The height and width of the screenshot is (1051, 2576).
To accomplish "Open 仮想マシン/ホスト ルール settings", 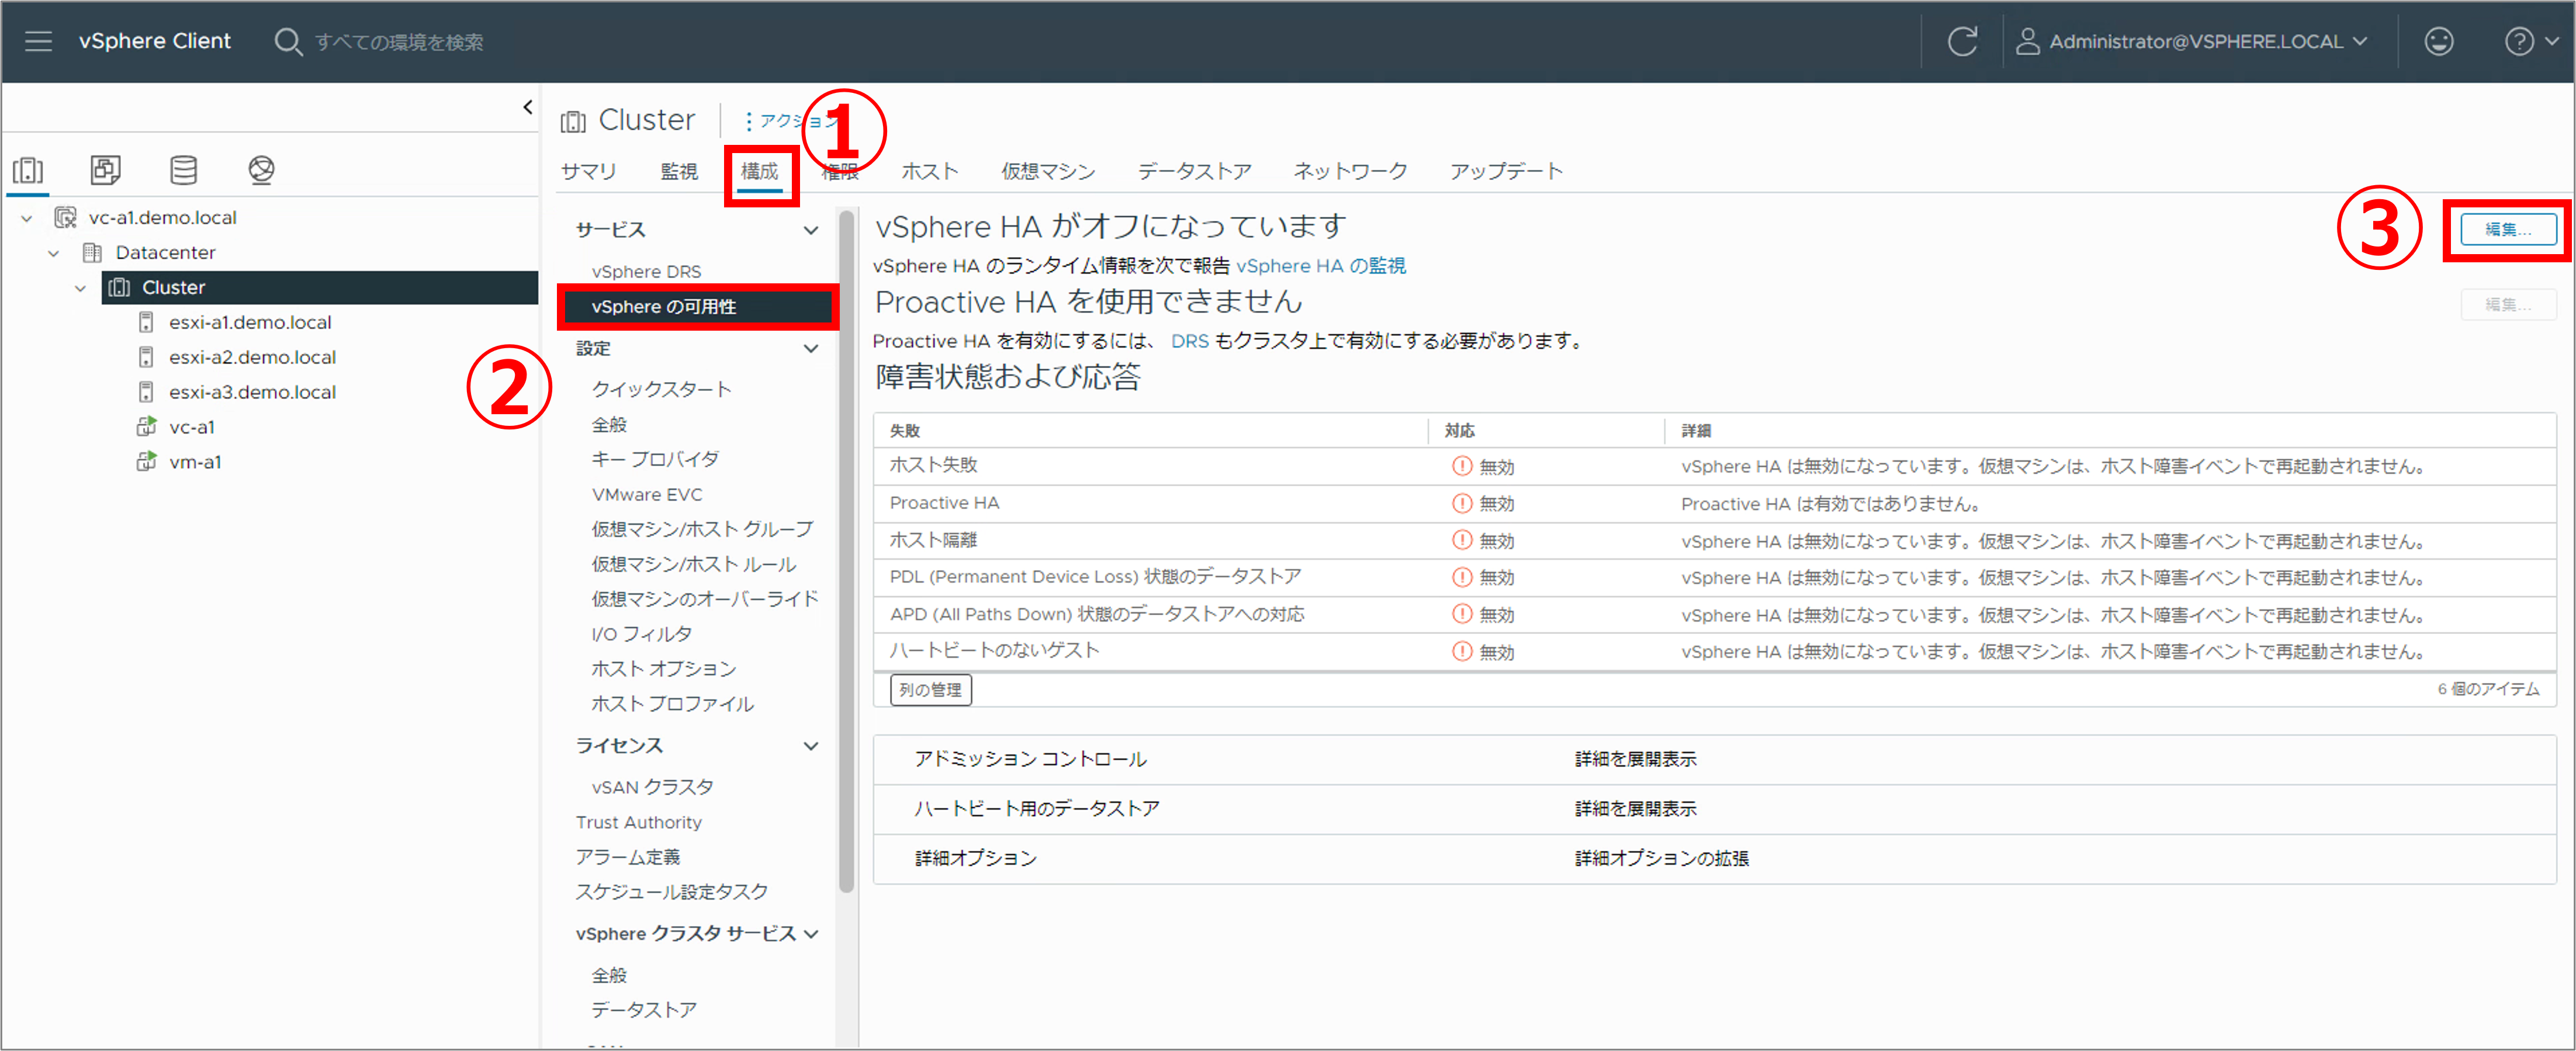I will point(693,564).
